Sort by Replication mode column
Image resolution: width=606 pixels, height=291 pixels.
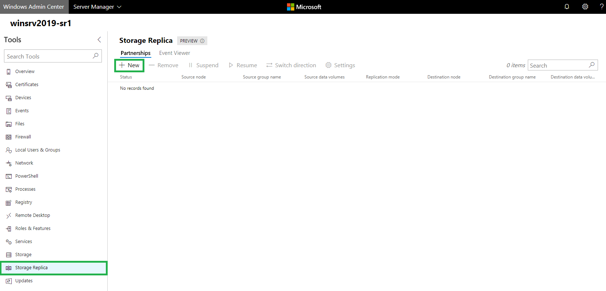(383, 77)
